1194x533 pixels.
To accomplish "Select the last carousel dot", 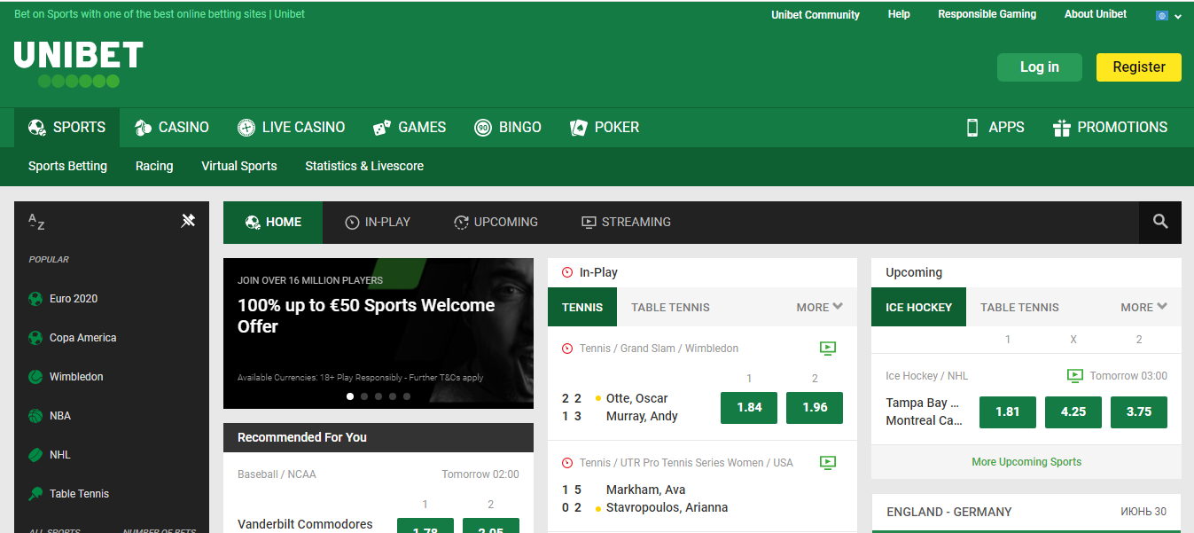I will pyautogui.click(x=407, y=396).
